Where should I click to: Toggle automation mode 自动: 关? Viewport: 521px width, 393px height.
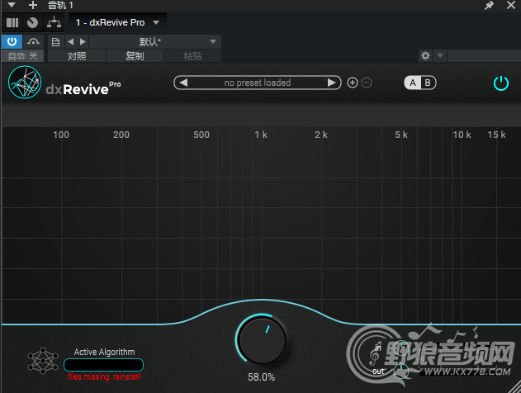coord(22,56)
